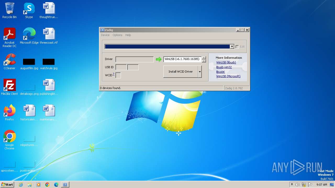The height and width of the screenshot is (188, 335).
Task: Click the Action Center flag tray icon
Action: pos(310,185)
